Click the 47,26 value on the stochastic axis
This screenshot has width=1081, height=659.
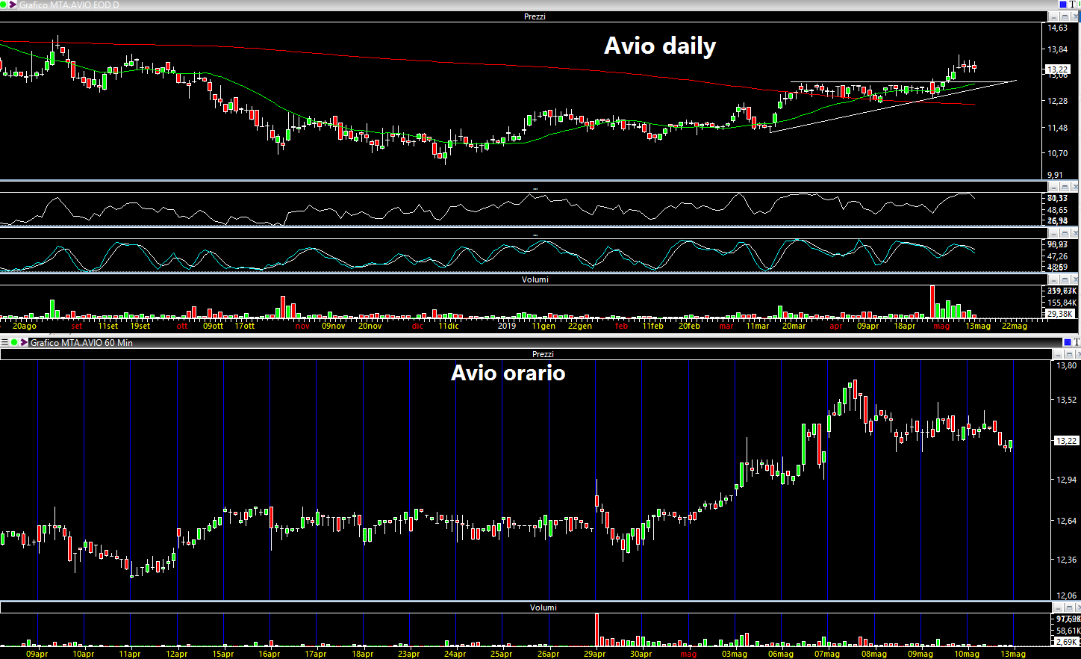(x=1057, y=256)
